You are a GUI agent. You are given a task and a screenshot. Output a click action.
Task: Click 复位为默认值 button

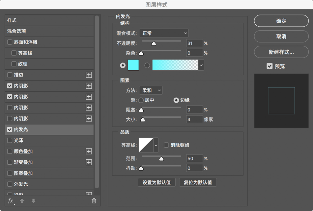click(x=198, y=182)
